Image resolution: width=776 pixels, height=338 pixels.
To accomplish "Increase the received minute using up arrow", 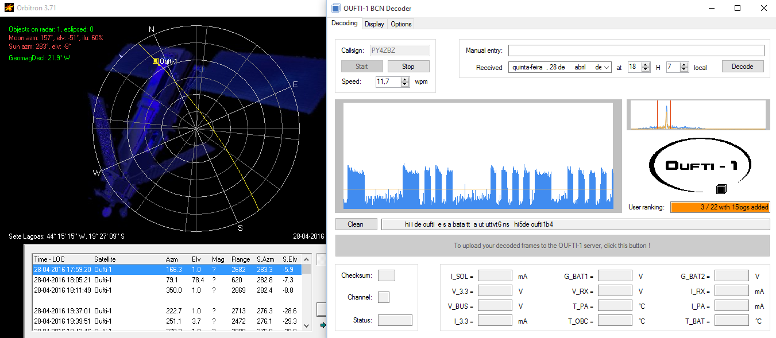I will click(x=684, y=64).
